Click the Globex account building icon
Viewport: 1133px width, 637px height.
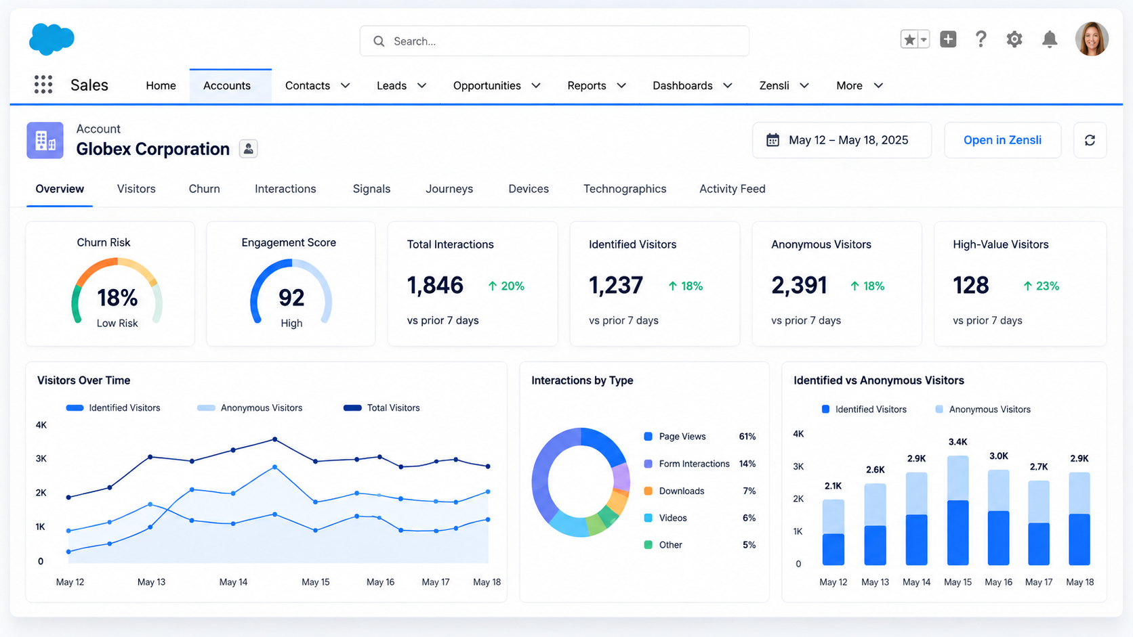point(45,140)
